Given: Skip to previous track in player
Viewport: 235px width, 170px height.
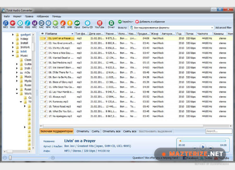Looking at the screenshot, I should [195, 148].
